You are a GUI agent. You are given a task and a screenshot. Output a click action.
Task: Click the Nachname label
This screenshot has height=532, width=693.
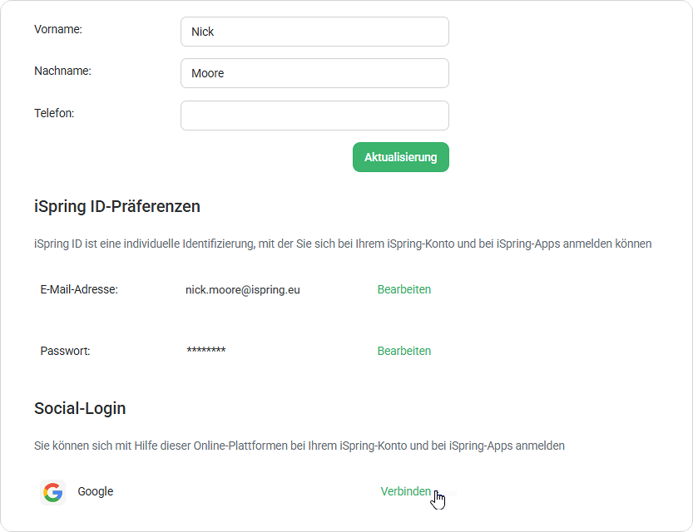pyautogui.click(x=62, y=71)
